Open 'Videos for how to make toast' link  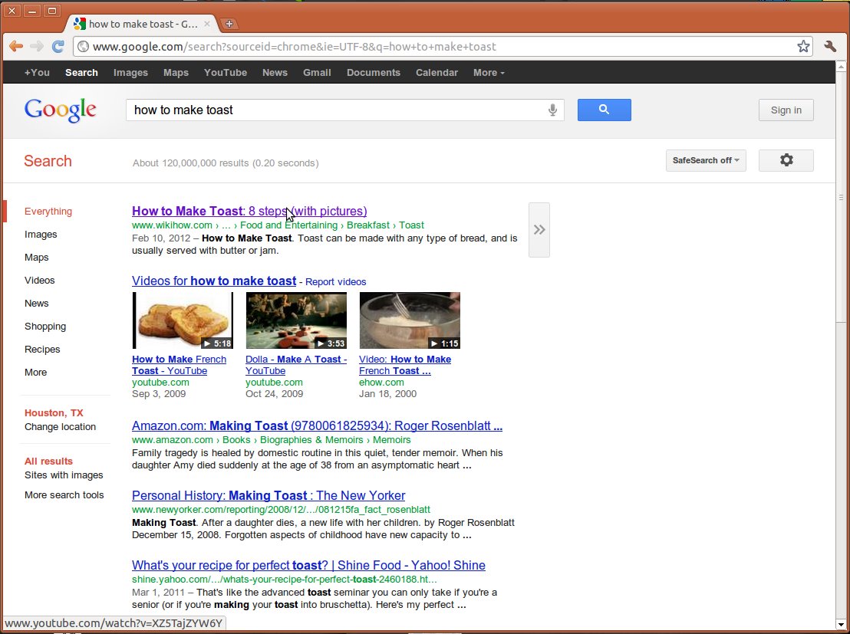click(x=214, y=281)
